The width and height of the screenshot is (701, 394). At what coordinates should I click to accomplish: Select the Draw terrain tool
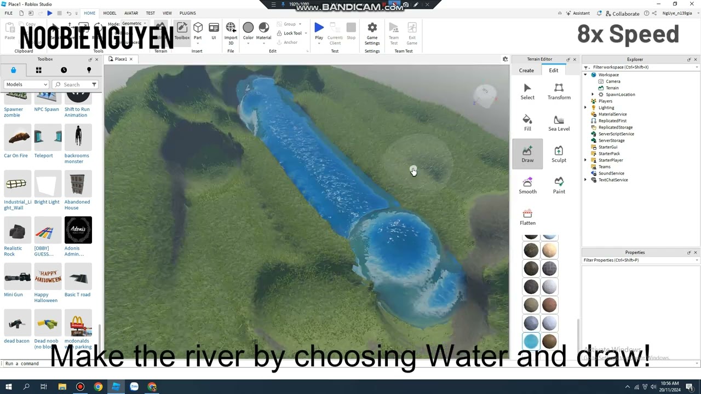(527, 154)
